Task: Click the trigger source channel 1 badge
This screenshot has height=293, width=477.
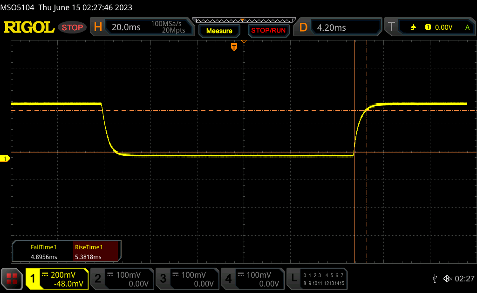Action: coord(428,27)
